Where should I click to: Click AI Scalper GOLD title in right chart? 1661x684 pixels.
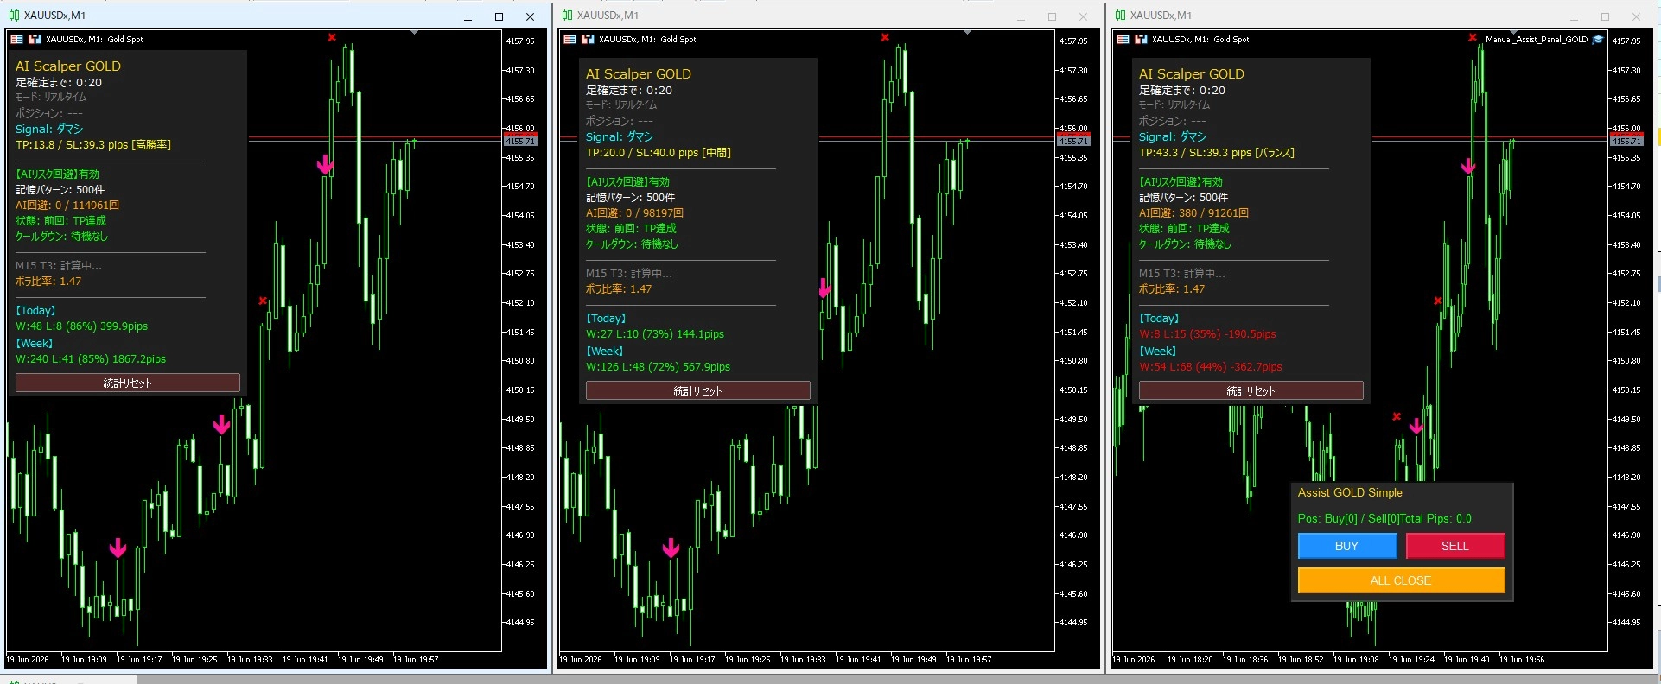coord(1192,73)
